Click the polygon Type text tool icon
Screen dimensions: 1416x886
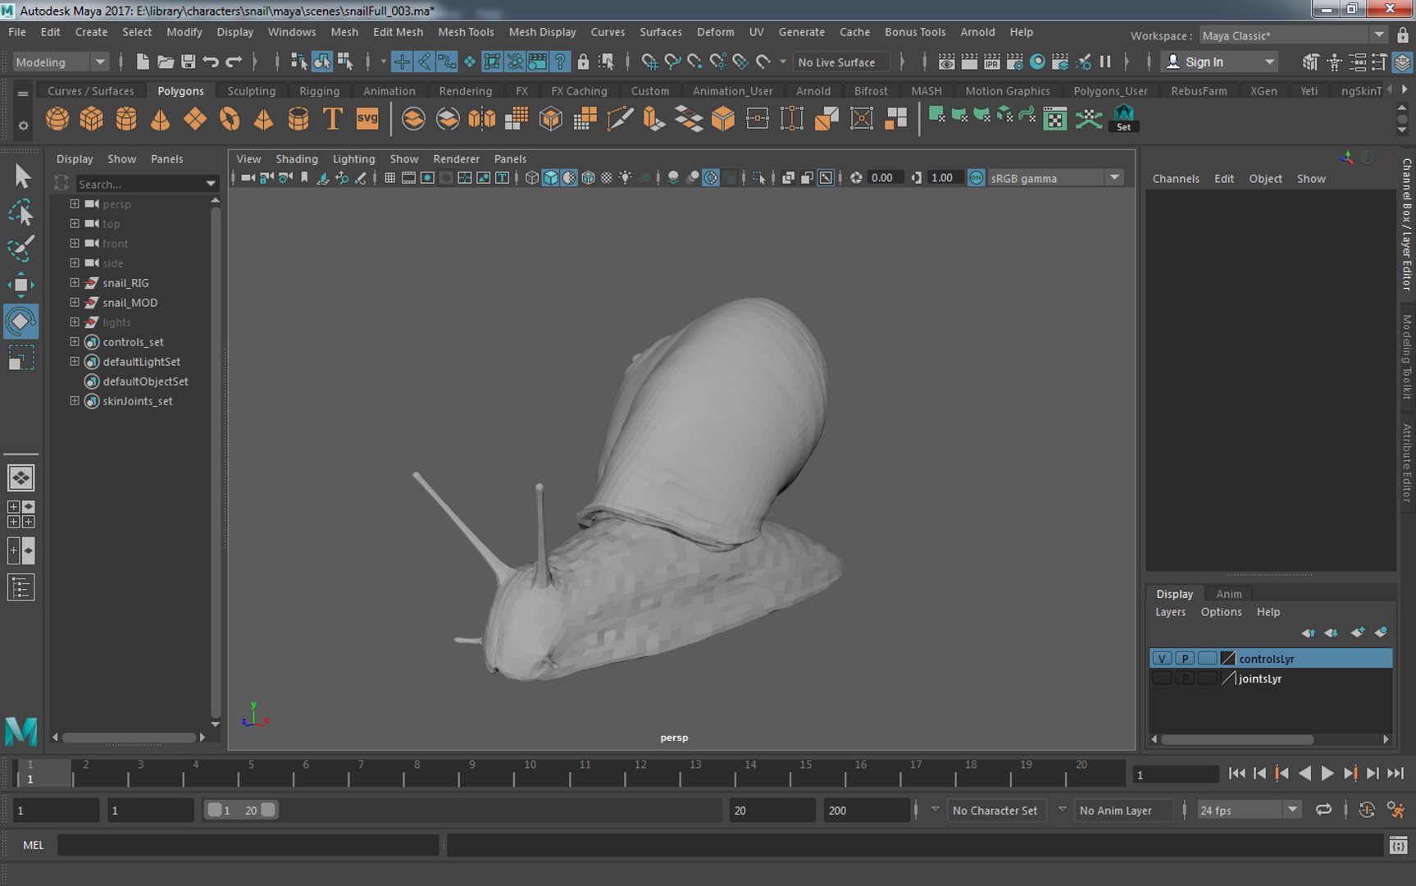(x=333, y=119)
